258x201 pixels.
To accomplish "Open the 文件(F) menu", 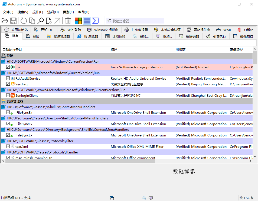I will pyautogui.click(x=8, y=12).
